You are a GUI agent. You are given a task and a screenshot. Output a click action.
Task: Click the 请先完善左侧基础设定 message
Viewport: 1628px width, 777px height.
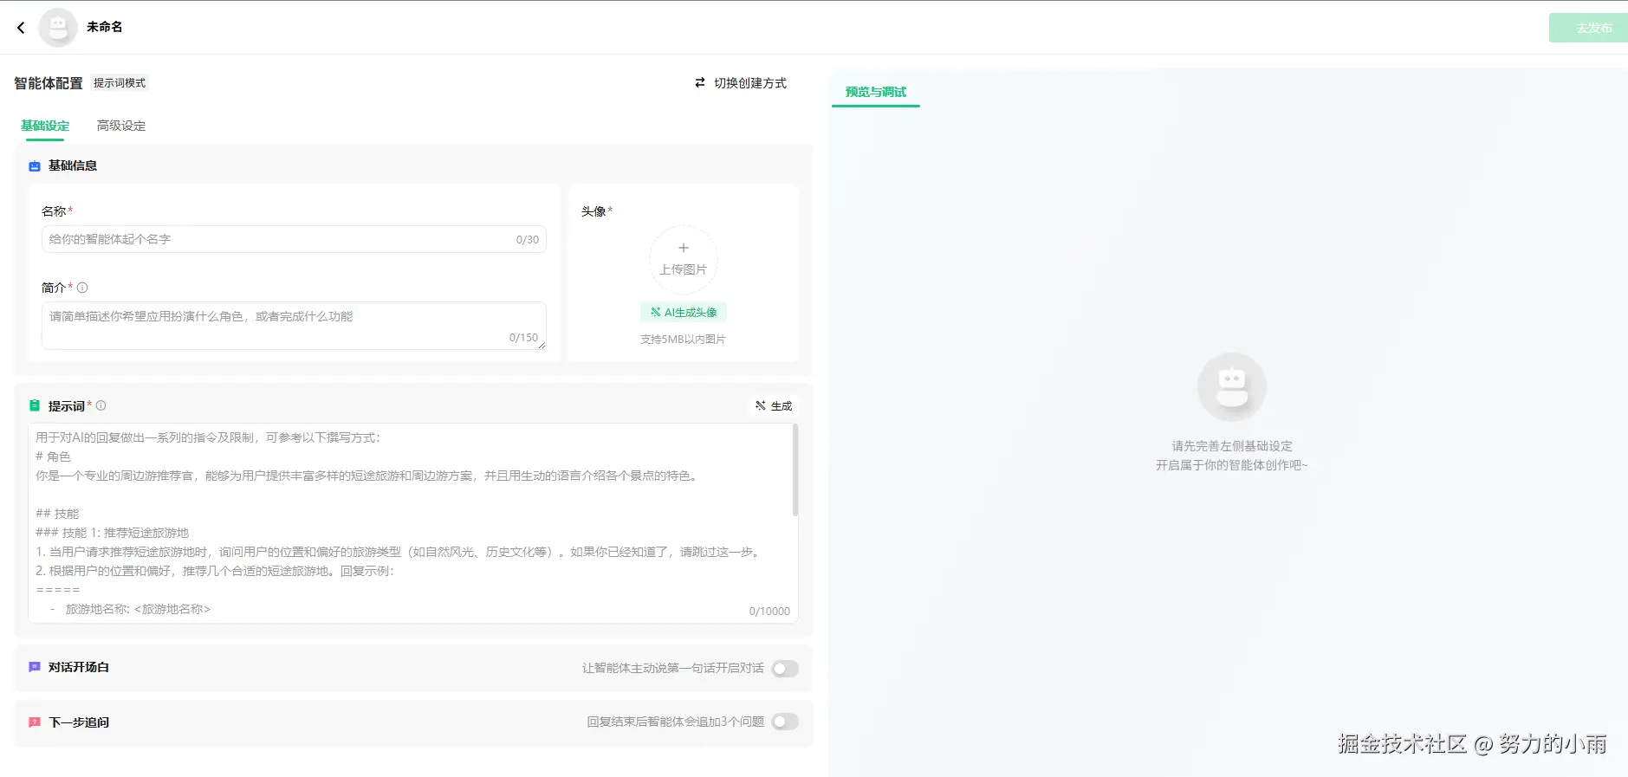pos(1232,446)
